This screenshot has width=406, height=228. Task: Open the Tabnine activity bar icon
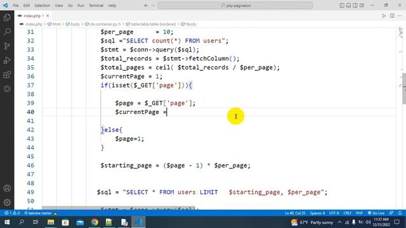(7, 89)
